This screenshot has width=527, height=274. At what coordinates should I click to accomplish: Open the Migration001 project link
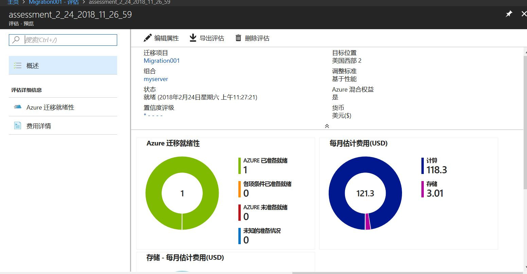coord(162,61)
